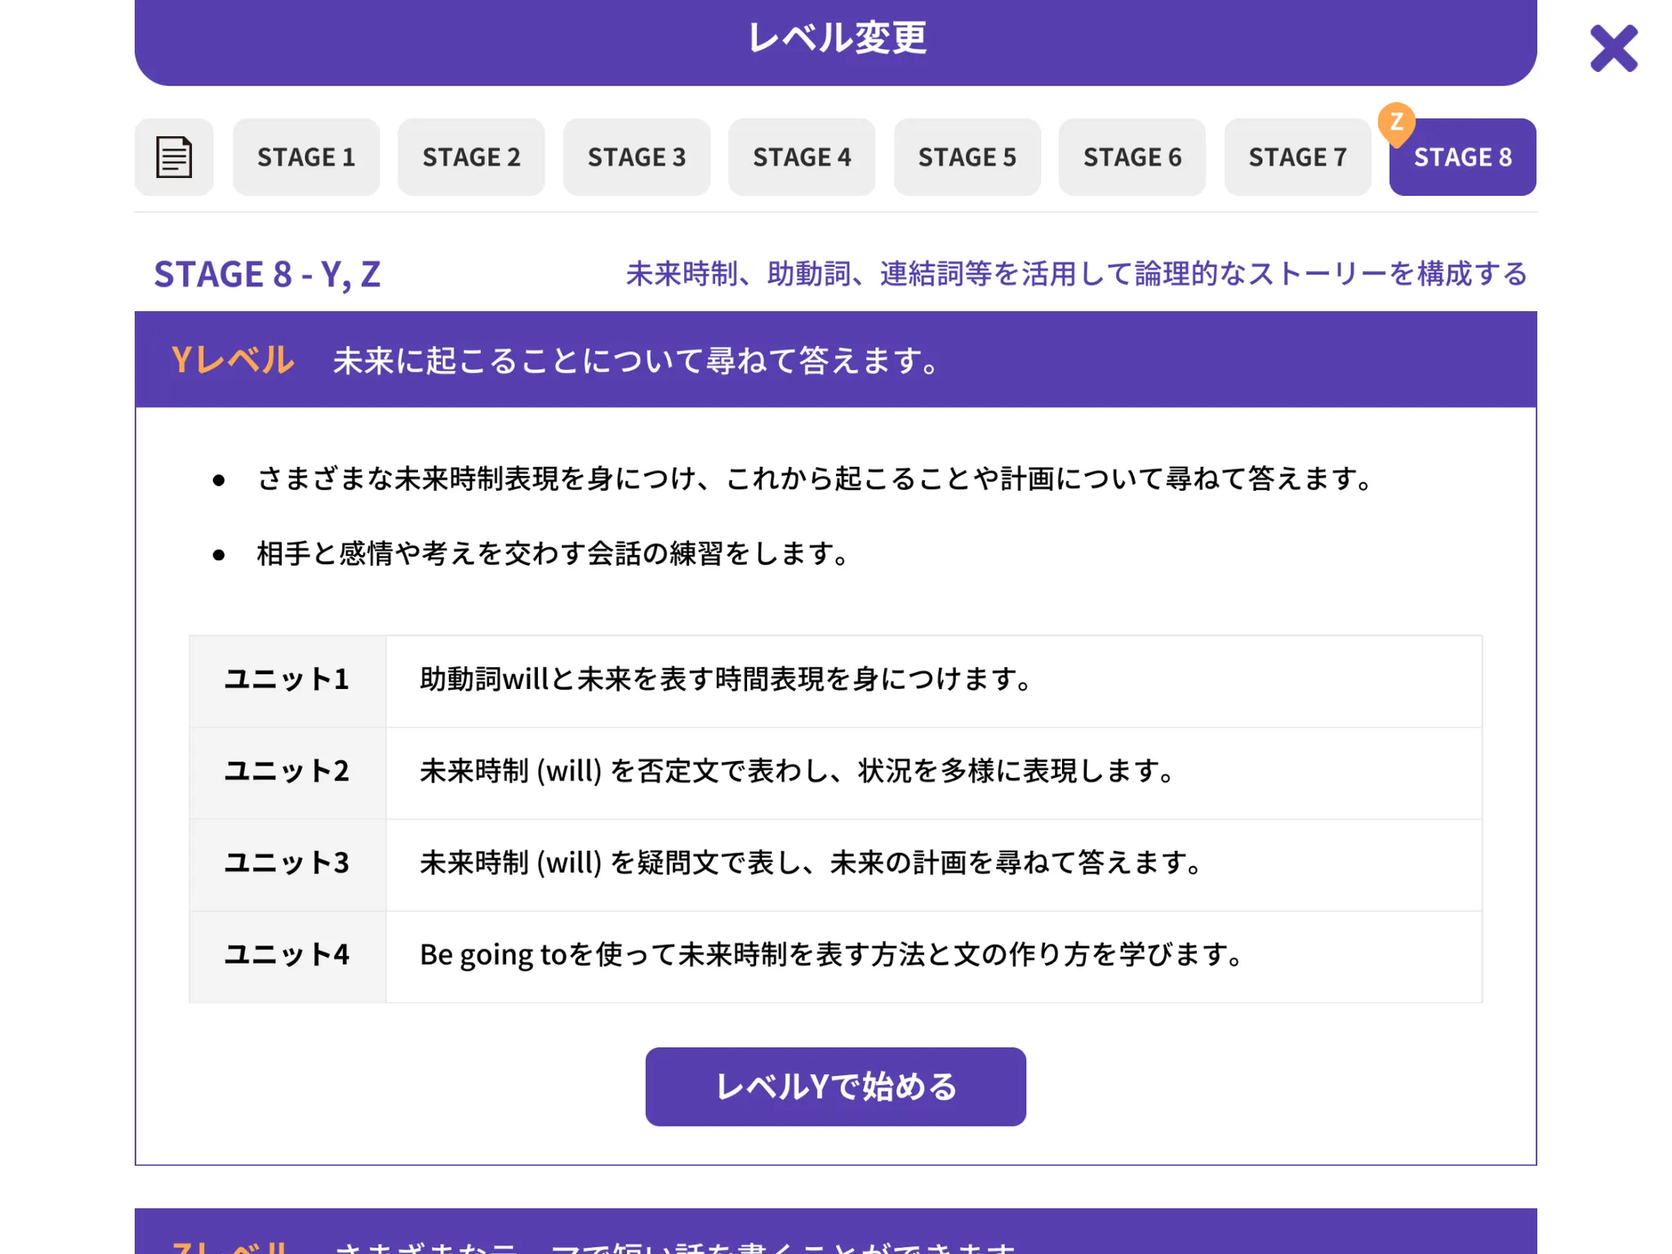Select the active STAGE 8 tab
1672x1254 pixels.
point(1462,158)
